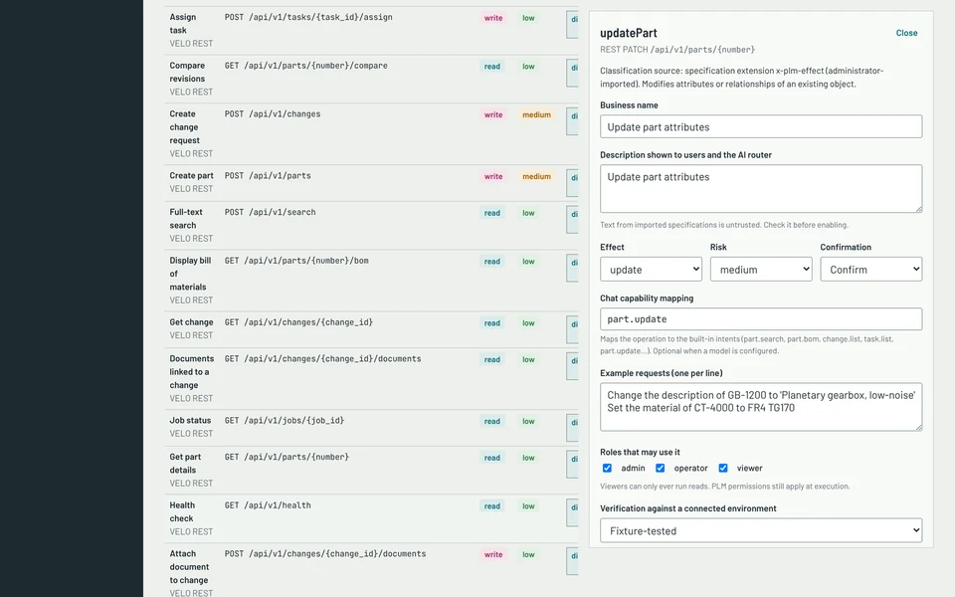Edit the Chat capability mapping field
Image resolution: width=955 pixels, height=597 pixels.
761,319
